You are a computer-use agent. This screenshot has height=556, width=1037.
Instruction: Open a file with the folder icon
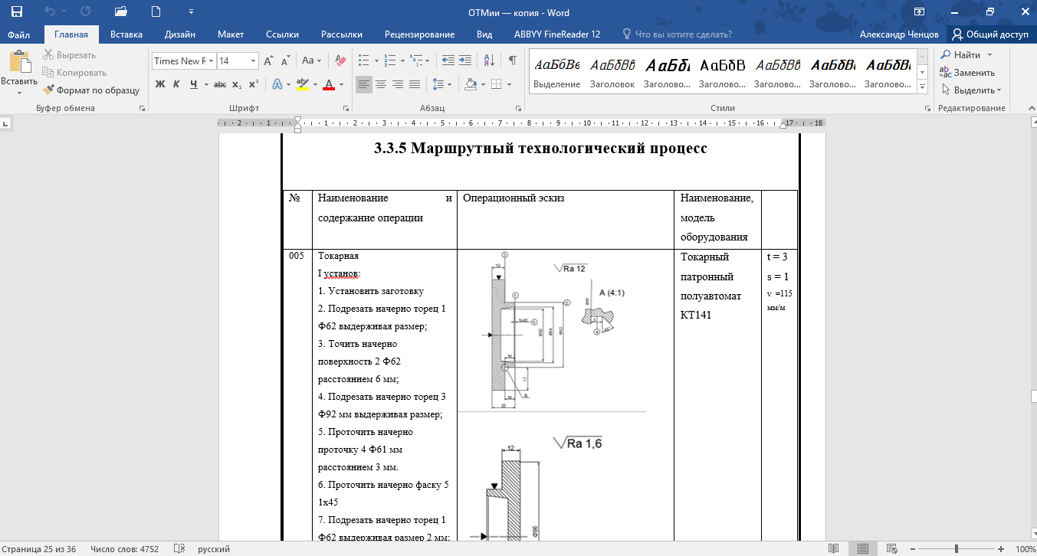pyautogui.click(x=120, y=11)
